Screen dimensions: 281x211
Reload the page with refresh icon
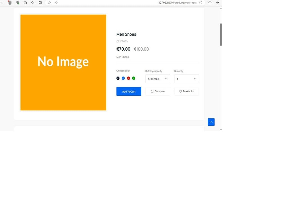click(210, 3)
